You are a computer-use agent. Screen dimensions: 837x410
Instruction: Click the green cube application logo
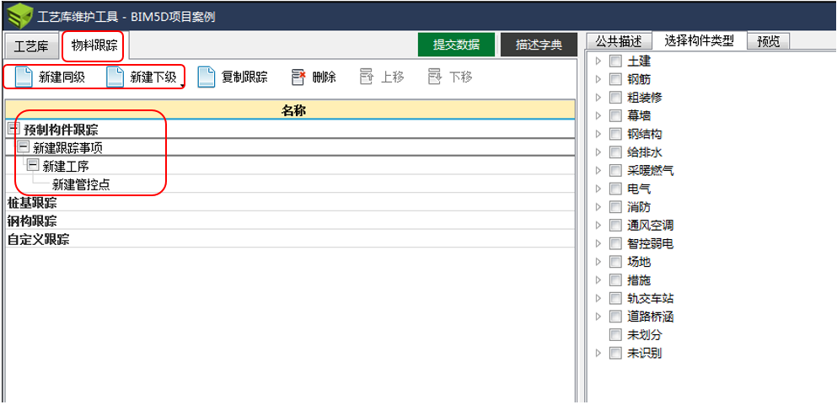click(x=19, y=17)
